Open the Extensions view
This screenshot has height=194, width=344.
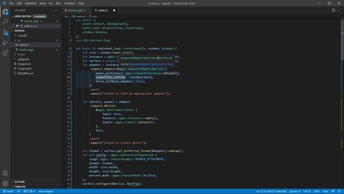pos(5,53)
